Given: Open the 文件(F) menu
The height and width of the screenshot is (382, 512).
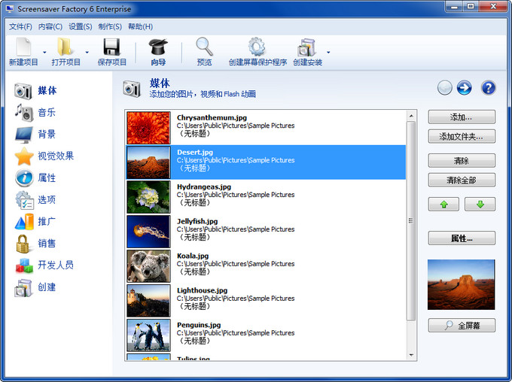Looking at the screenshot, I should [20, 27].
